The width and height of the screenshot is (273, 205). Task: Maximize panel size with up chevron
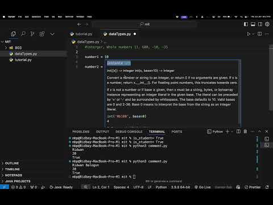point(259,132)
